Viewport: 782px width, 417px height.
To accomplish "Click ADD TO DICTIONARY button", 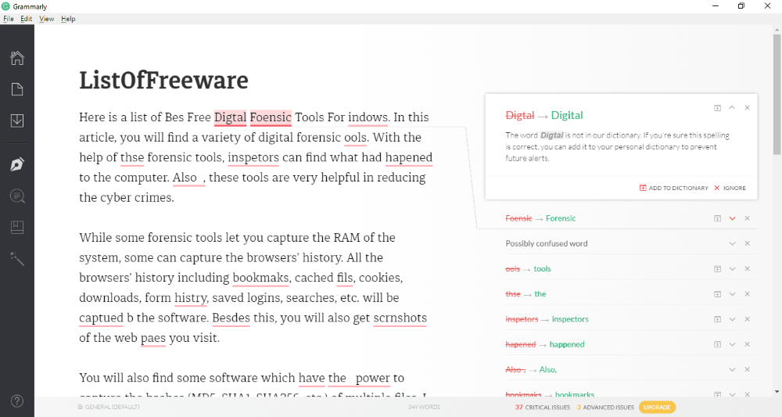I will (x=674, y=188).
